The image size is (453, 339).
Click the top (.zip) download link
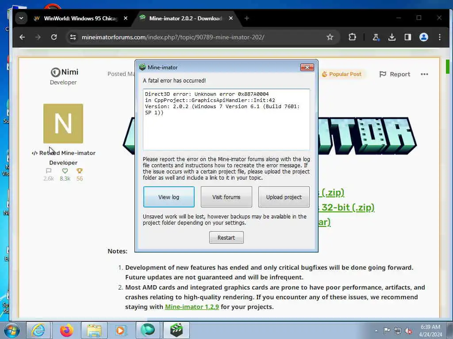pyautogui.click(x=331, y=192)
